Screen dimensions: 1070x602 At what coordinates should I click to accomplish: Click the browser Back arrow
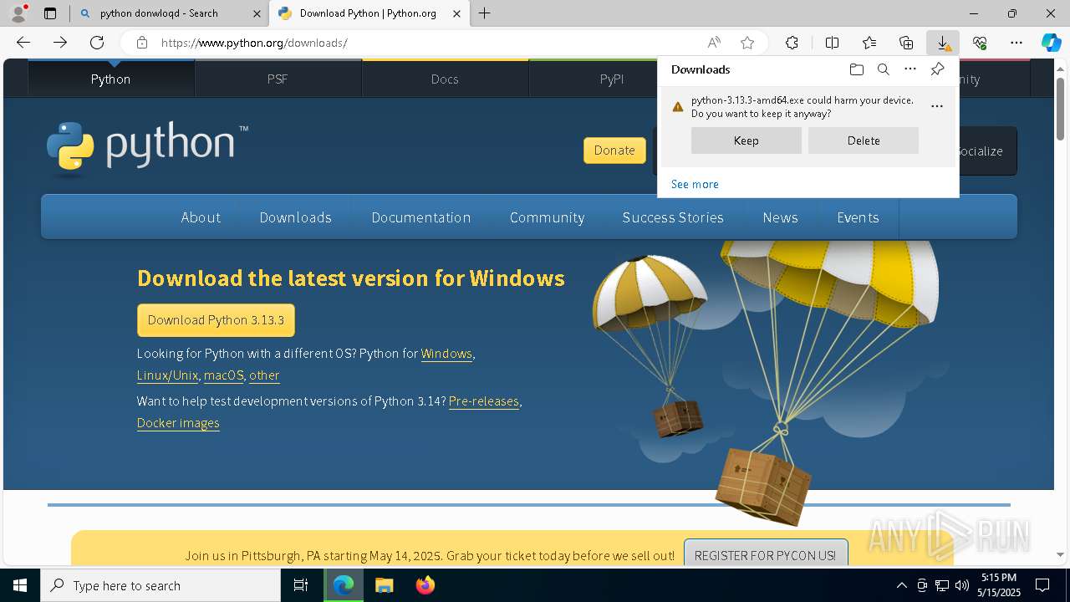(23, 43)
